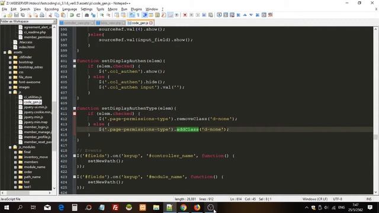The height and width of the screenshot is (213, 379).
Task: Expand the .ckfinder folder node
Action: (10, 57)
